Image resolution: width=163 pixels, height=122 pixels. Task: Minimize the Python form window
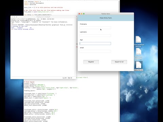click(81, 14)
